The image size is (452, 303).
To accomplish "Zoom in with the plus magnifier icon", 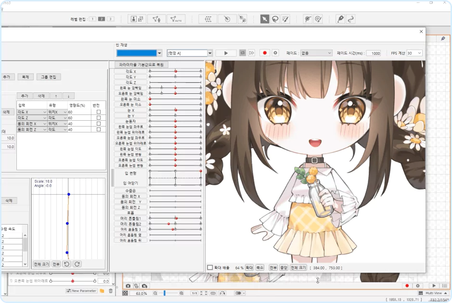I will pyautogui.click(x=181, y=293).
